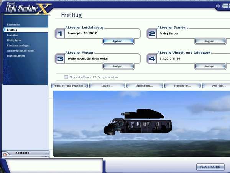Click Wettermodell: Schönes Wetter text
This screenshot has width=230, height=173.
88,58
